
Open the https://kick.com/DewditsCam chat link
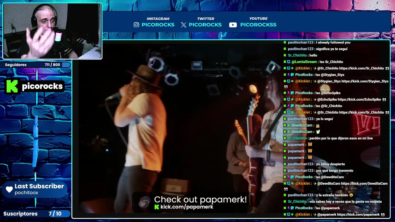click(x=364, y=183)
